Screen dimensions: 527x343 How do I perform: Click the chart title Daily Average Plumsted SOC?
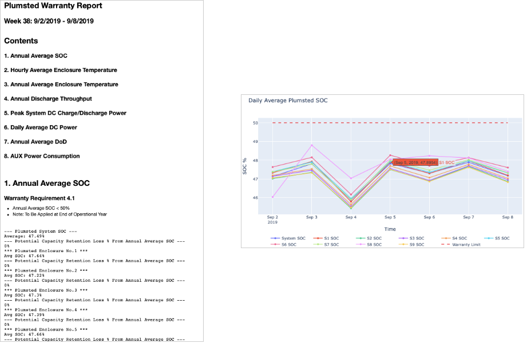[x=288, y=101]
